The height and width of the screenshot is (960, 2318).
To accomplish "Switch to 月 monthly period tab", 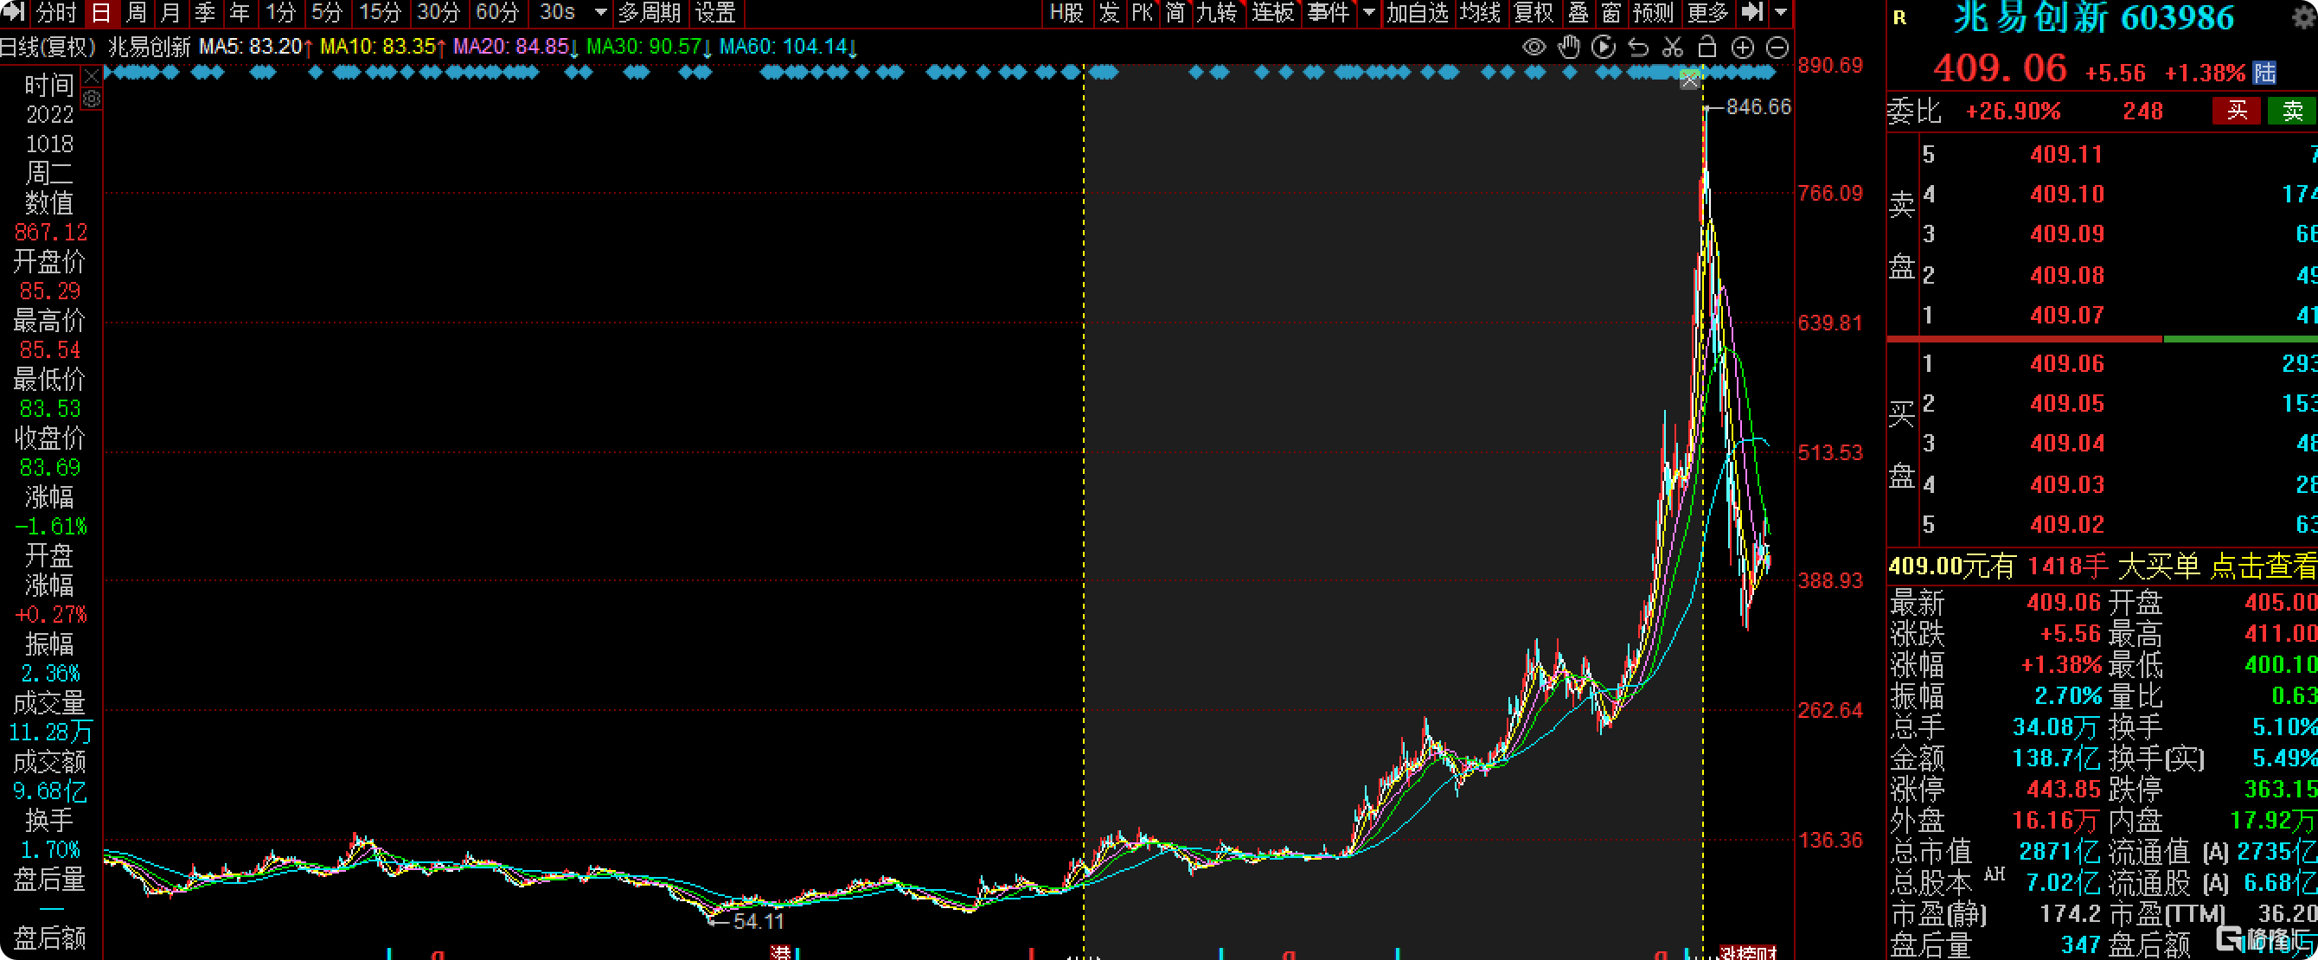I will pyautogui.click(x=170, y=13).
